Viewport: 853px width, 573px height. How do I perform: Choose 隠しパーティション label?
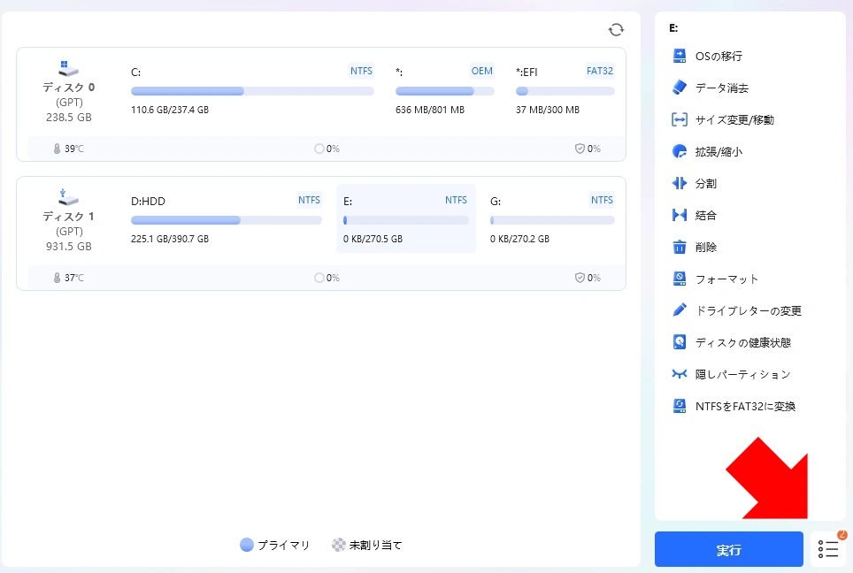[x=743, y=374]
